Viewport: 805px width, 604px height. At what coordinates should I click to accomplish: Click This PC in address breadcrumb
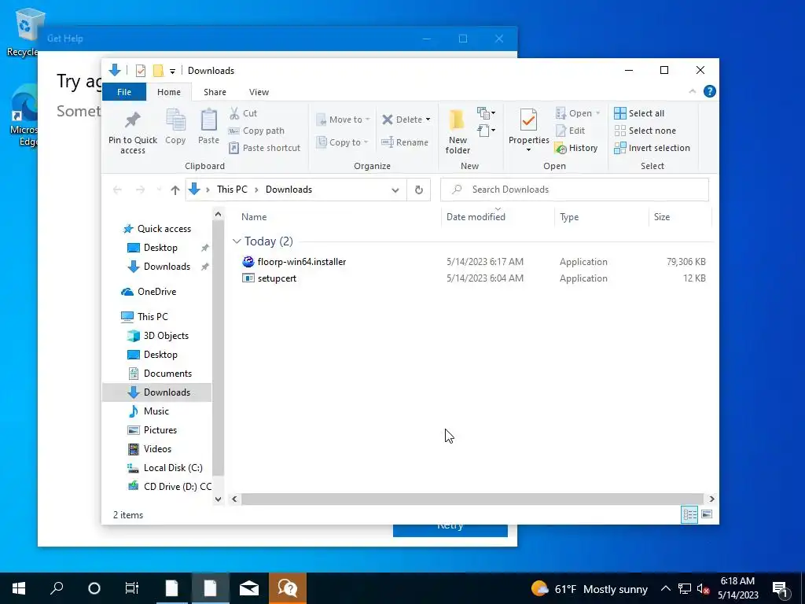(232, 190)
